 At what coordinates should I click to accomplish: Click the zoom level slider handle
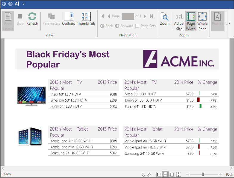tap(203, 174)
